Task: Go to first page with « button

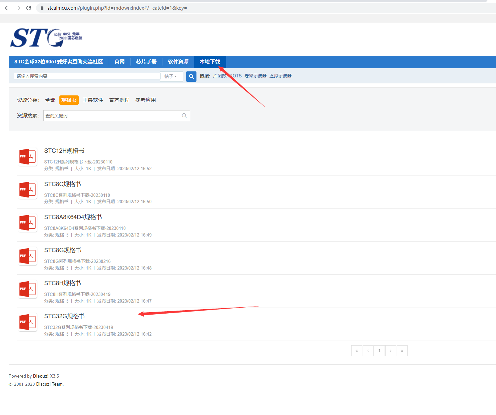Action: 357,351
